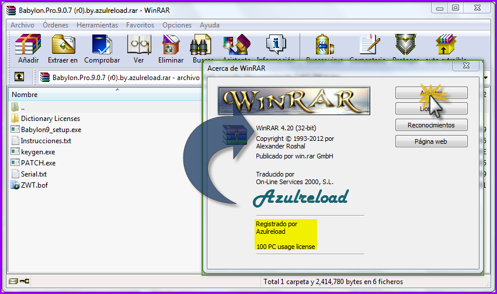Click the WinRAR books icon in title bar
Screen dimensions: 497x294
coord(11,10)
